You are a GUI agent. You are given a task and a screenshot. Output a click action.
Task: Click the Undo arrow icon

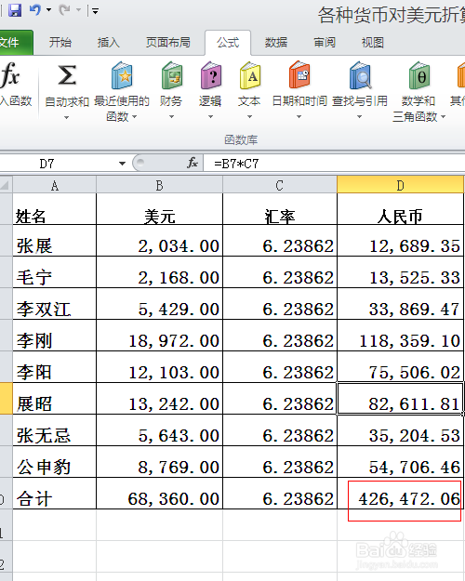click(34, 10)
